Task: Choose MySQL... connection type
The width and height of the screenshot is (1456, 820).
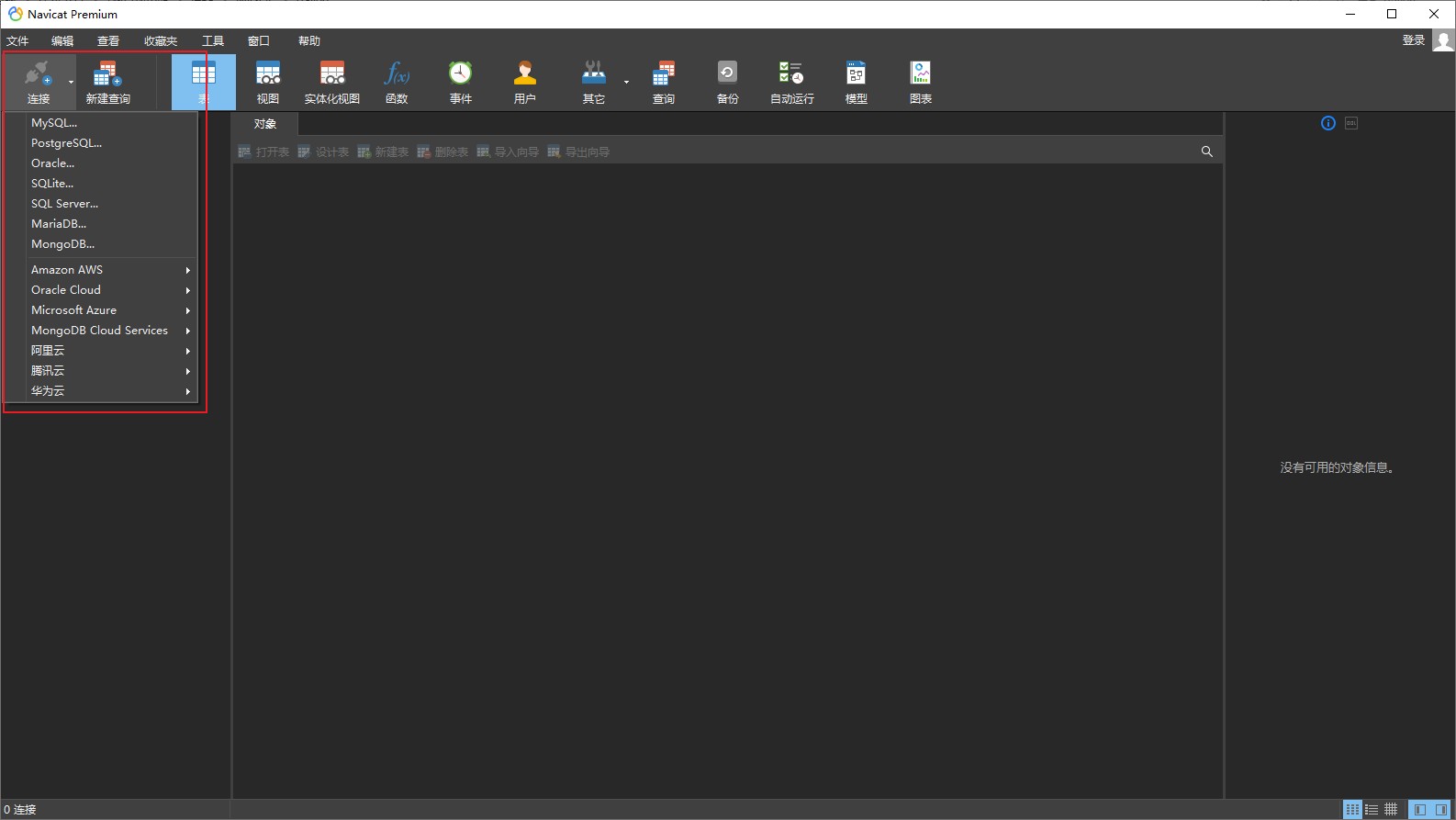Action: (101, 123)
